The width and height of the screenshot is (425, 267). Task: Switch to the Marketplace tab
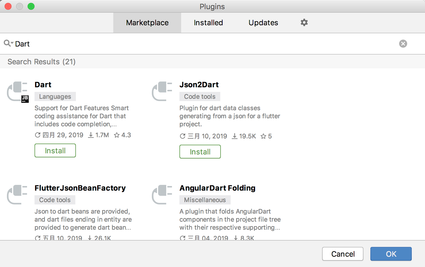(147, 22)
